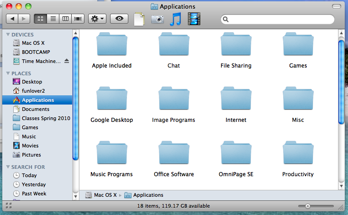This screenshot has width=348, height=215.
Task: Click the main pane scroll down arrow
Action: (x=341, y=186)
